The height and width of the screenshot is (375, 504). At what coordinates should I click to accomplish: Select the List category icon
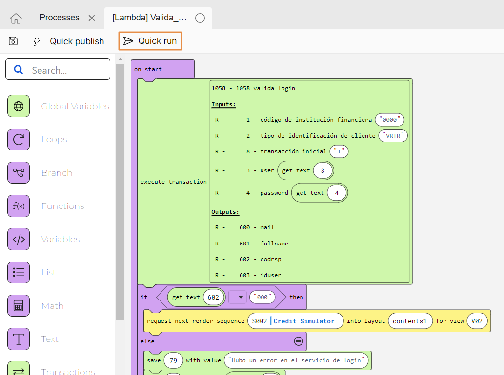point(19,272)
